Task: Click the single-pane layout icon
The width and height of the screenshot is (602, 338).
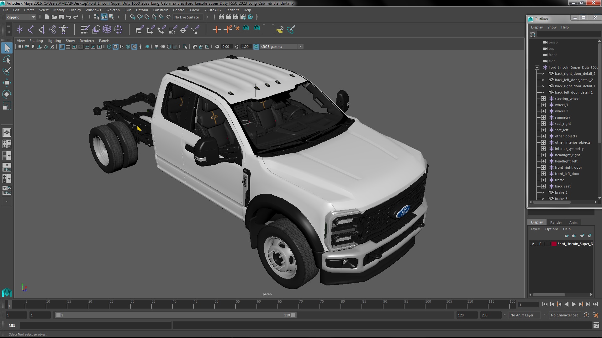Action: 7,132
